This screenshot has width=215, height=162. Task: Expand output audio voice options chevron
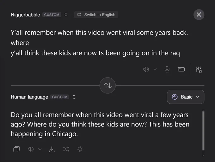click(x=40, y=149)
